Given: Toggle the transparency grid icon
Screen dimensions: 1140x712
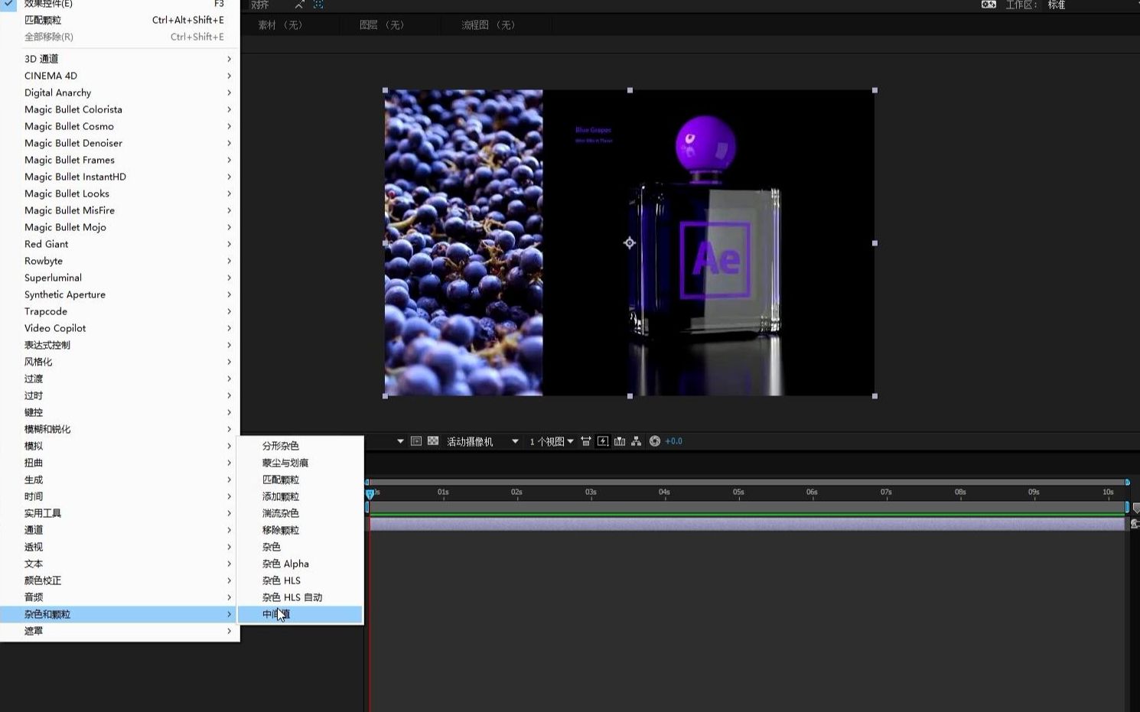Looking at the screenshot, I should tap(433, 441).
